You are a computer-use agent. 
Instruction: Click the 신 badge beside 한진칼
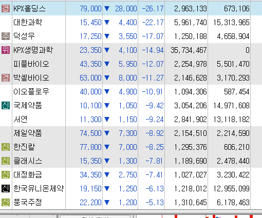tap(6, 147)
